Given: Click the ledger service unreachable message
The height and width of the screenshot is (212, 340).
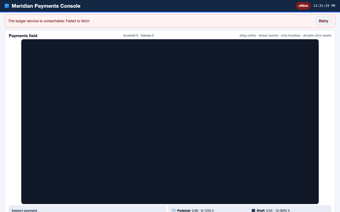Looking at the screenshot, I should pos(49,21).
